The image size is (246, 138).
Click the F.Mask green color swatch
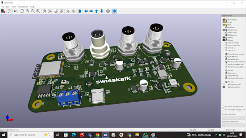pos(224,37)
